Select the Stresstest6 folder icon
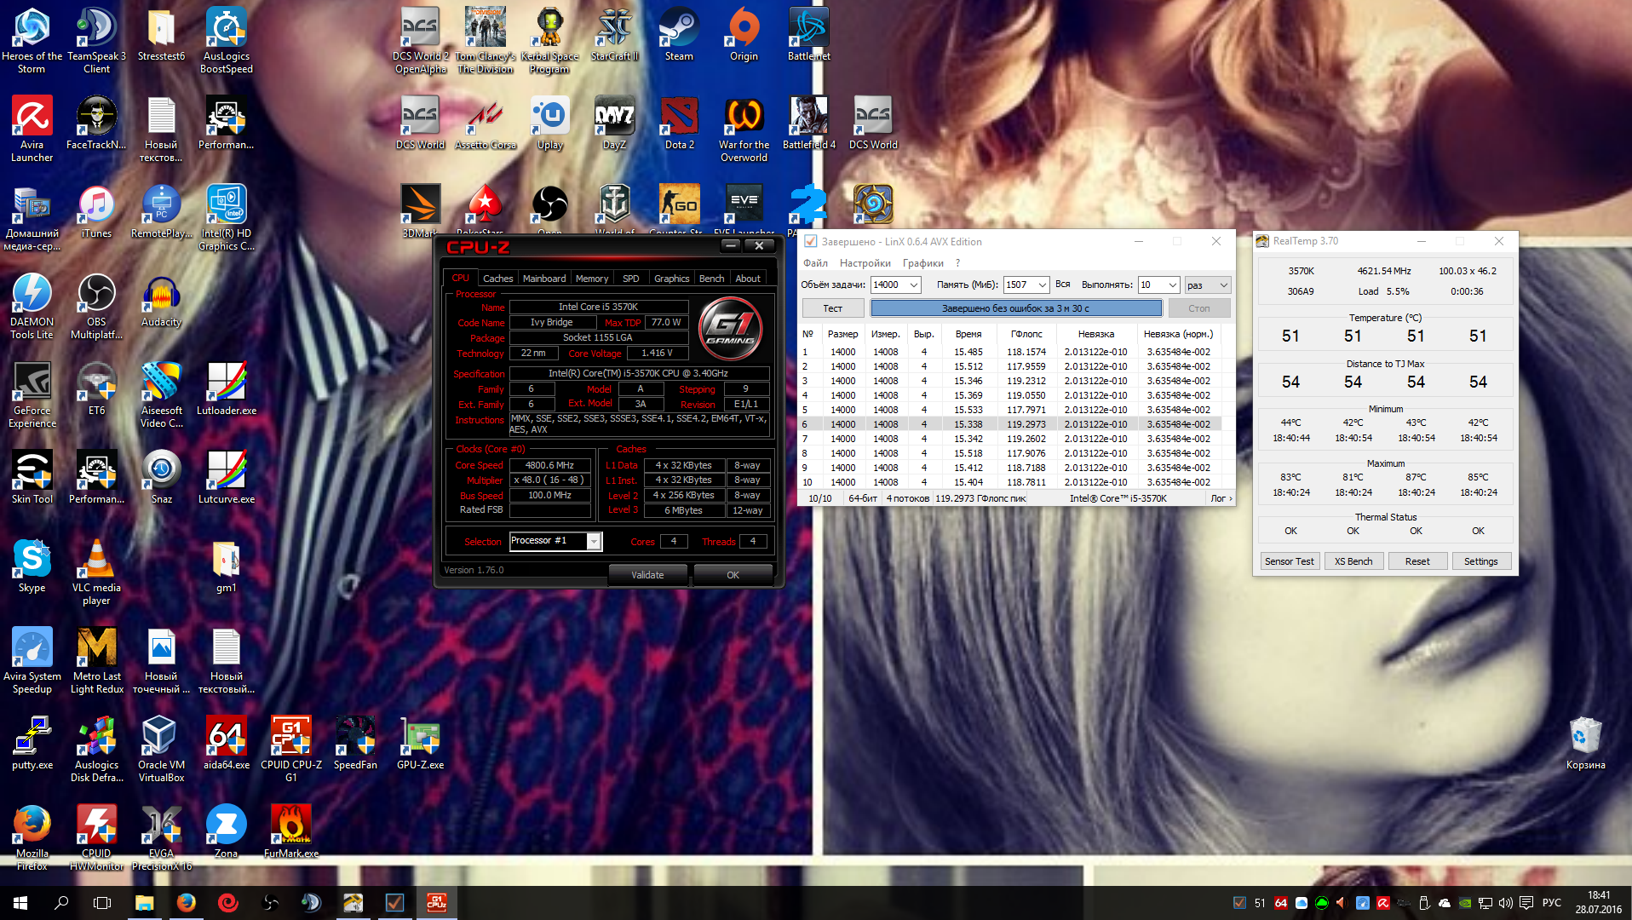Screen dimensions: 1632x920 pyautogui.click(x=161, y=34)
